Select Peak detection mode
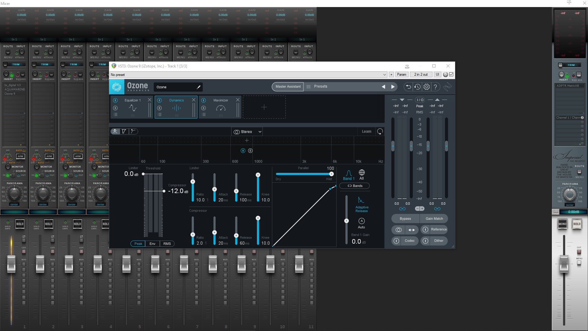 click(x=138, y=244)
